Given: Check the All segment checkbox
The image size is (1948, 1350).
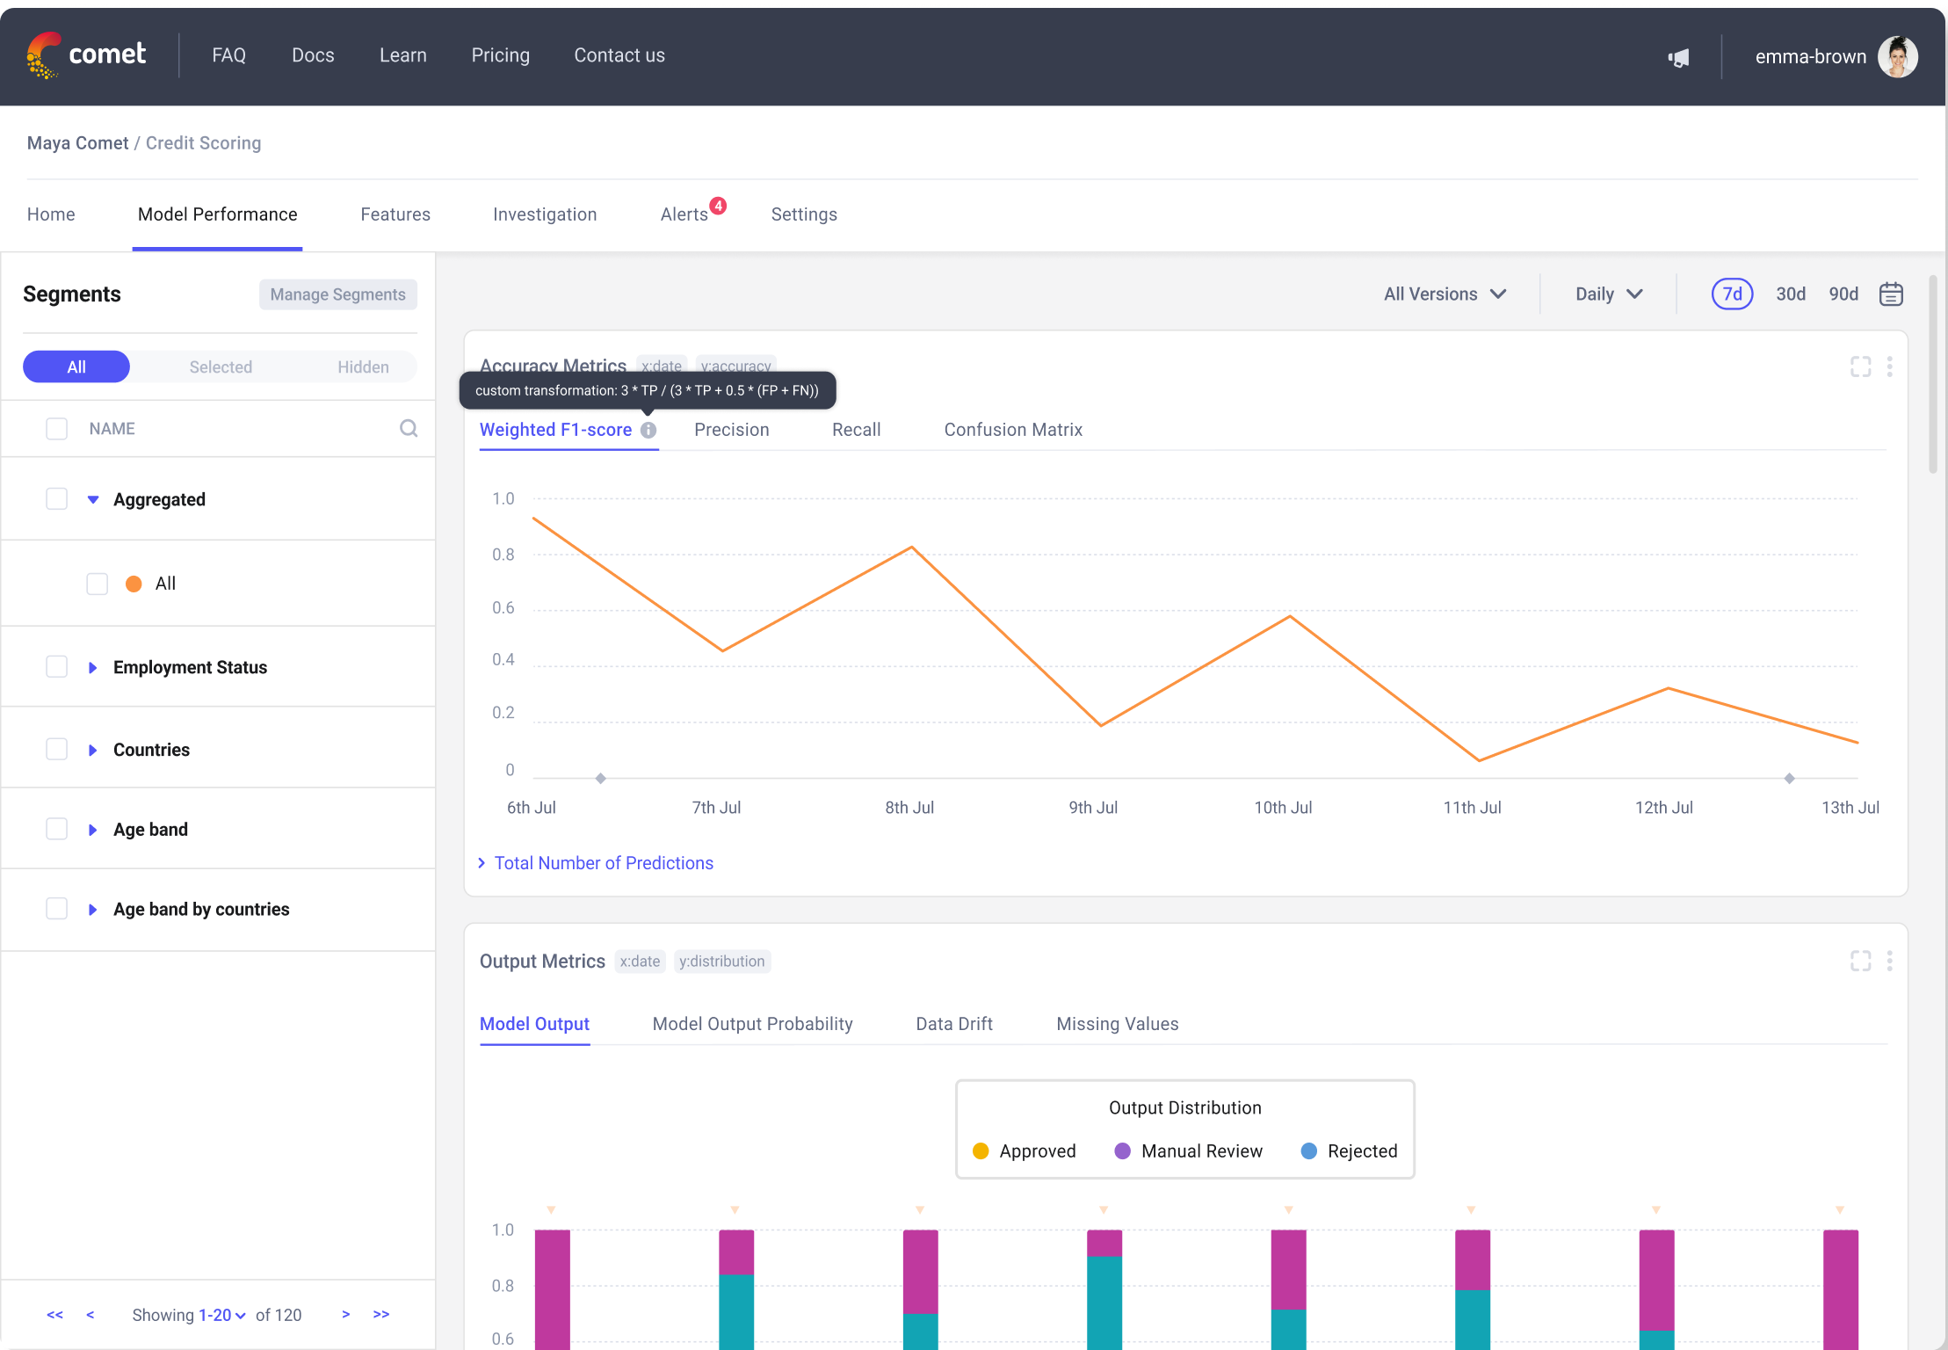Looking at the screenshot, I should pyautogui.click(x=98, y=584).
